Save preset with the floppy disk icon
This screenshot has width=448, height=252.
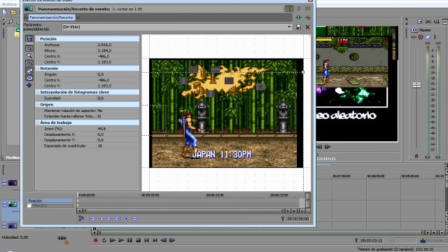point(298,27)
